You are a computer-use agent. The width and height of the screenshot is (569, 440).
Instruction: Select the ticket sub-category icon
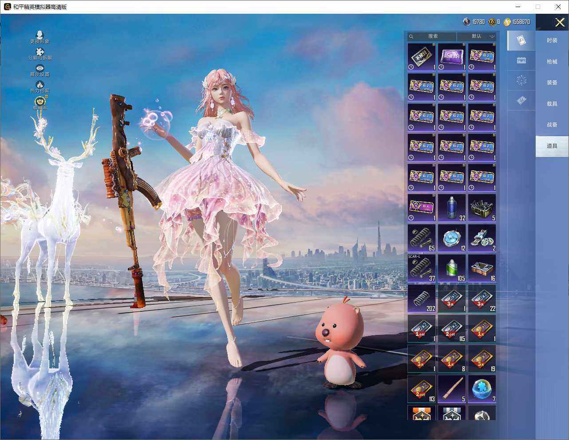522,101
